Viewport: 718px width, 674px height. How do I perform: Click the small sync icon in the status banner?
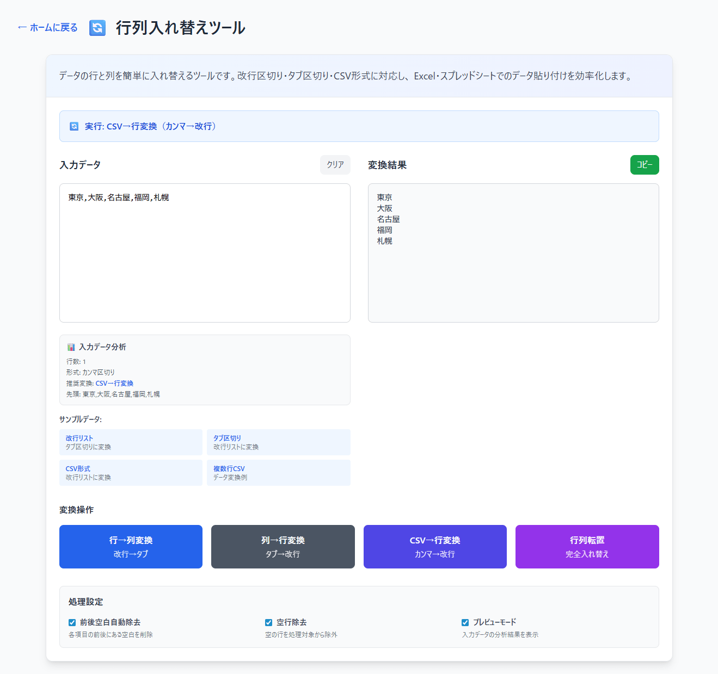coord(74,126)
